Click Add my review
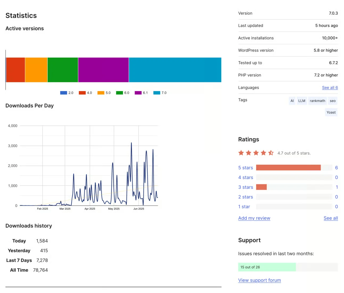This screenshot has width=344, height=293. (x=254, y=218)
